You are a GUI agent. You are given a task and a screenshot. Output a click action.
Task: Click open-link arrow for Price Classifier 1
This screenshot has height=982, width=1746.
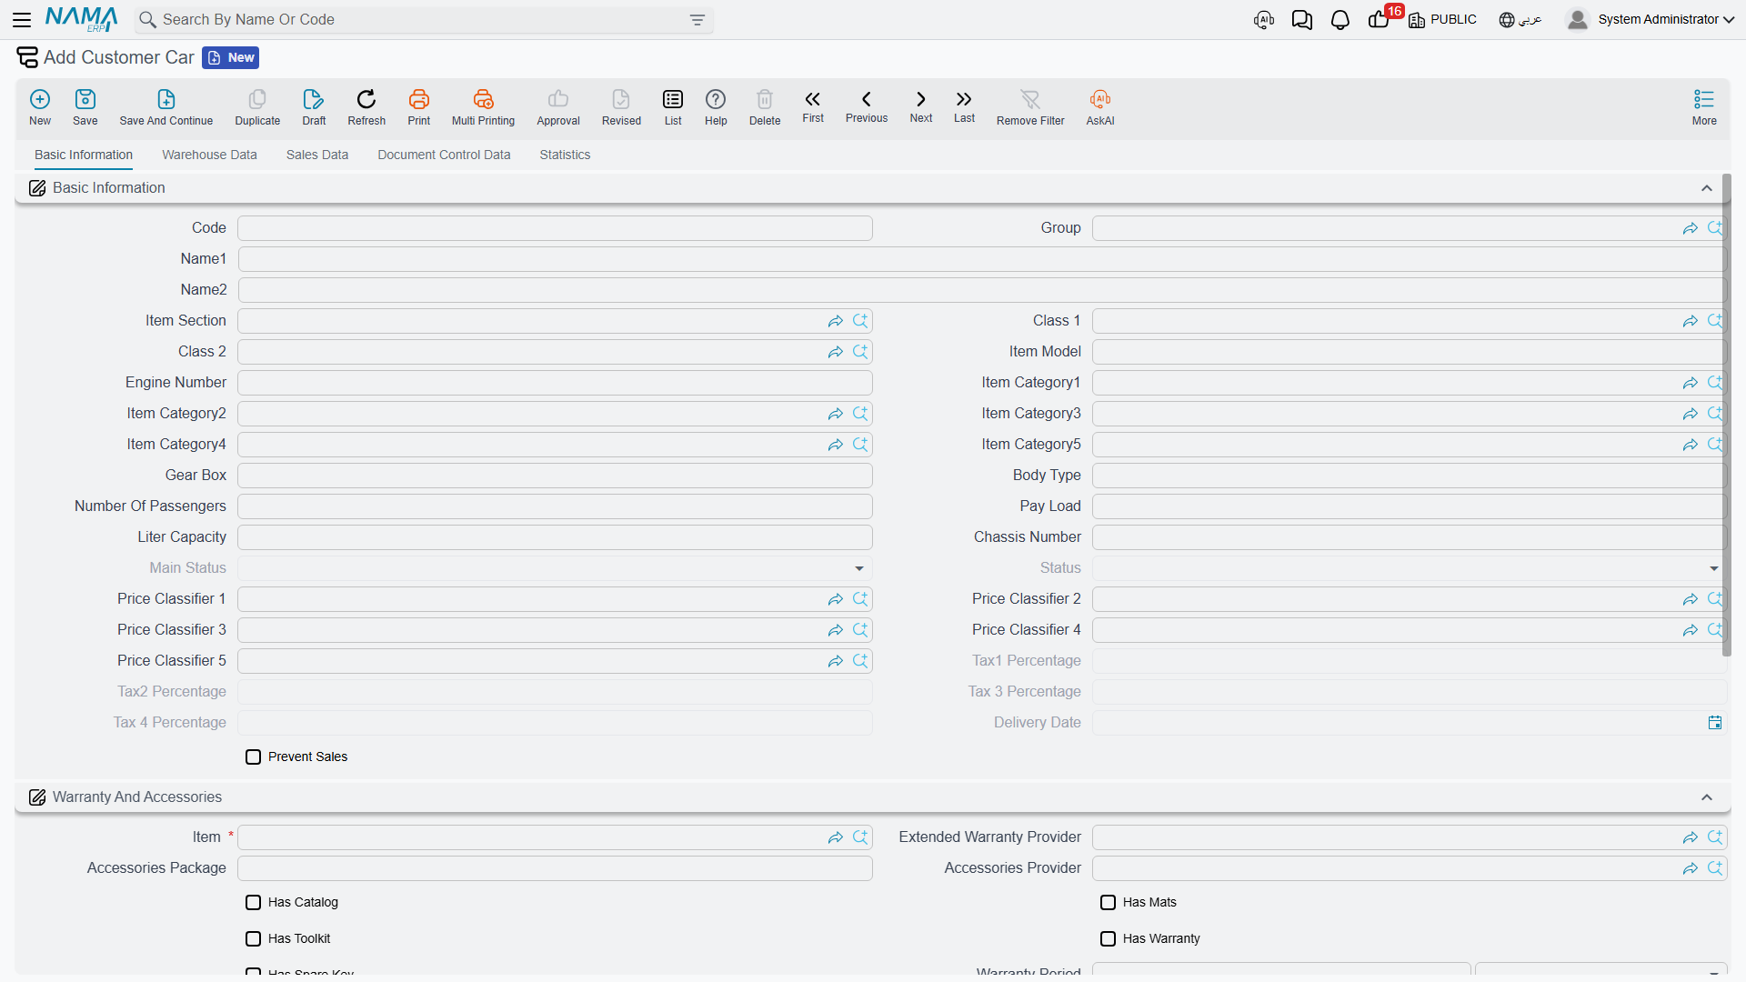[836, 599]
